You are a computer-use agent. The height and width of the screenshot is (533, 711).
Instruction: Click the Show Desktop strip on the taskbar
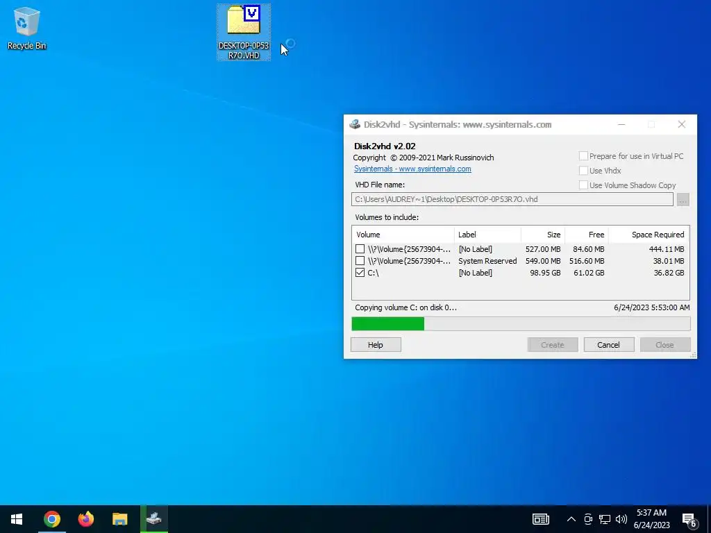[x=709, y=519]
